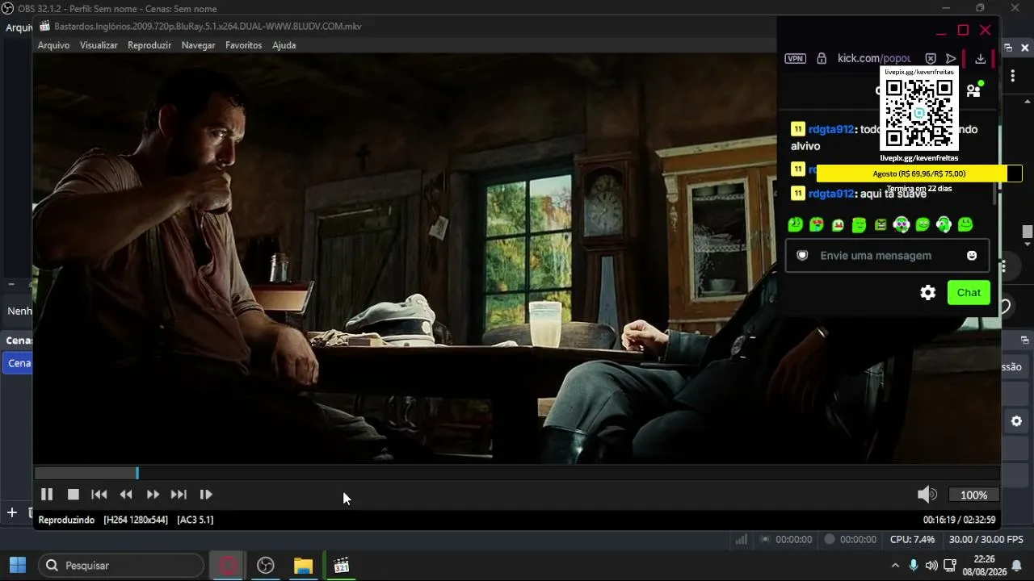Skip to the previous file
Viewport: 1034px width, 581px height.
click(99, 495)
